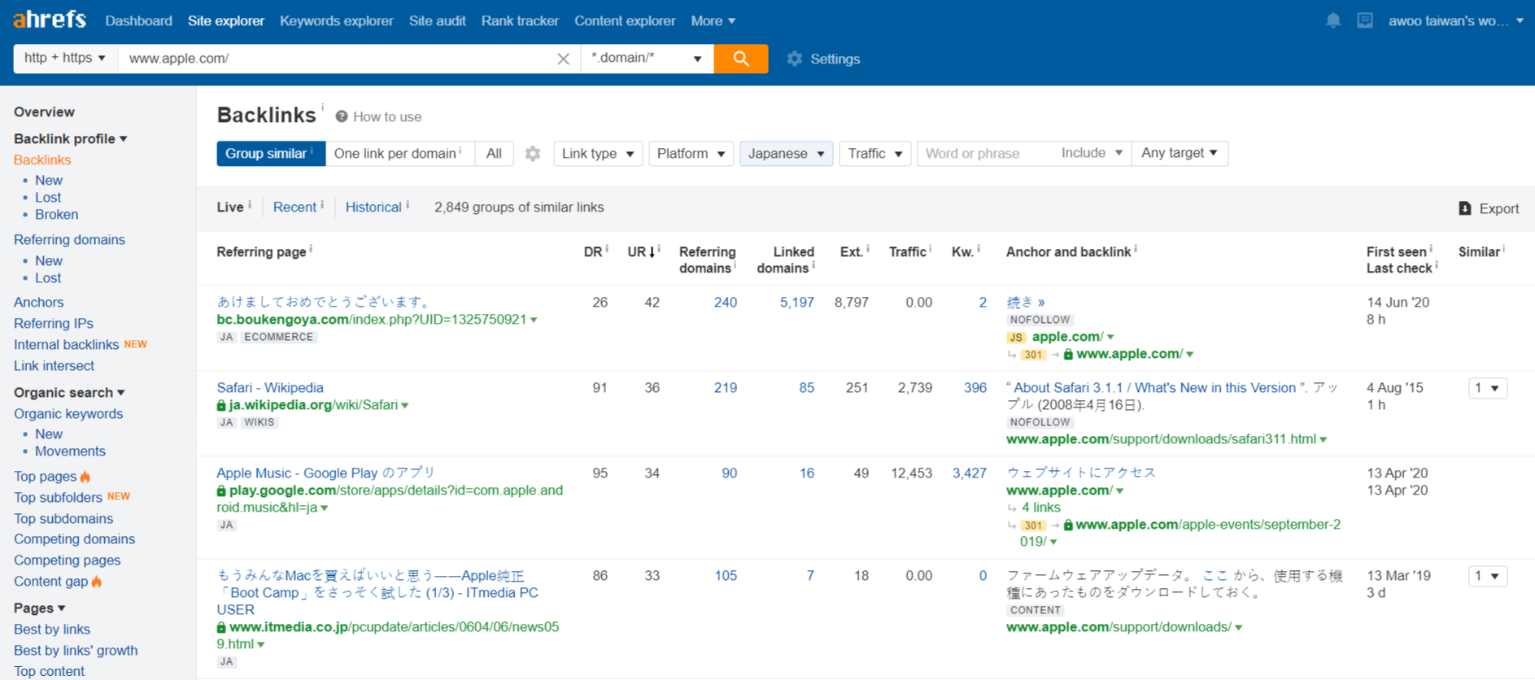This screenshot has height=680, width=1535.
Task: Open the messages icon in the header
Action: pos(1365,20)
